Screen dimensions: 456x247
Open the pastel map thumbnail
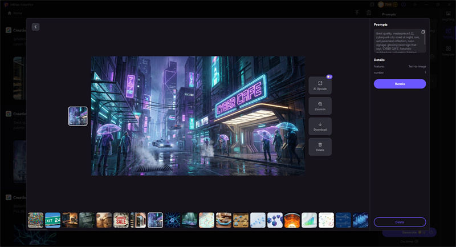coord(206,220)
